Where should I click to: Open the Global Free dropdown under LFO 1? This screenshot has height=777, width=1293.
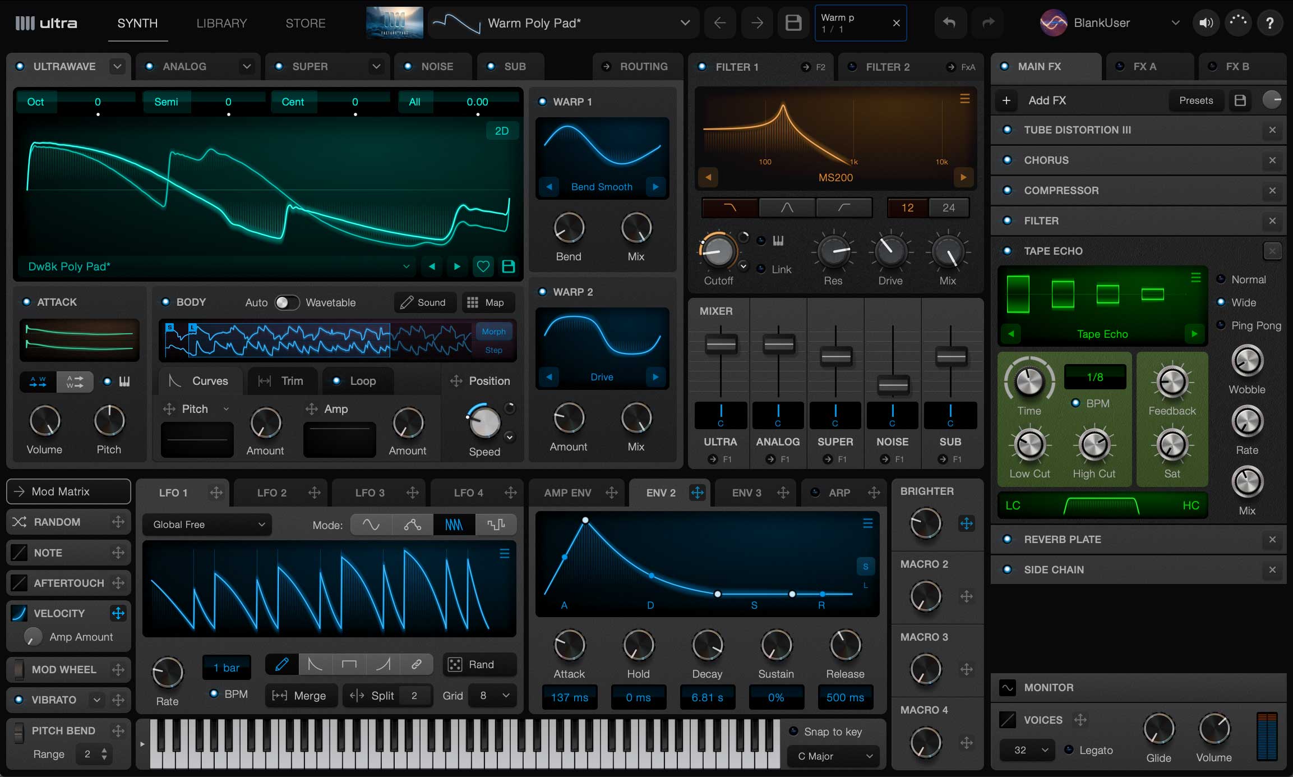click(206, 525)
